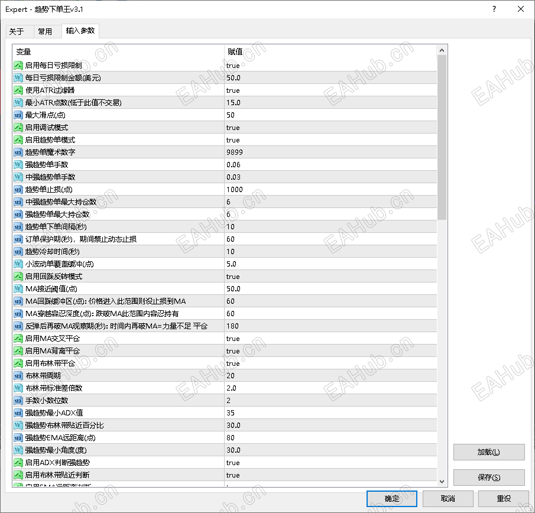Click the icon beside 使用ATR过滤器
The height and width of the screenshot is (513, 535).
pos(18,90)
